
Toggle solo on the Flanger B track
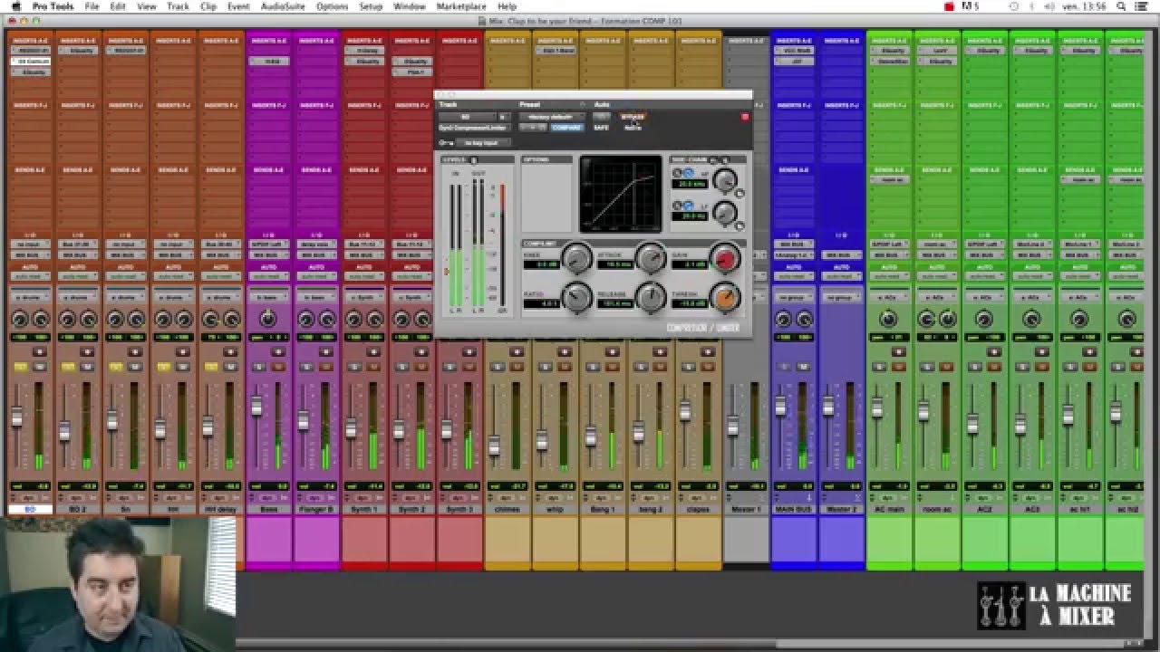[x=306, y=367]
